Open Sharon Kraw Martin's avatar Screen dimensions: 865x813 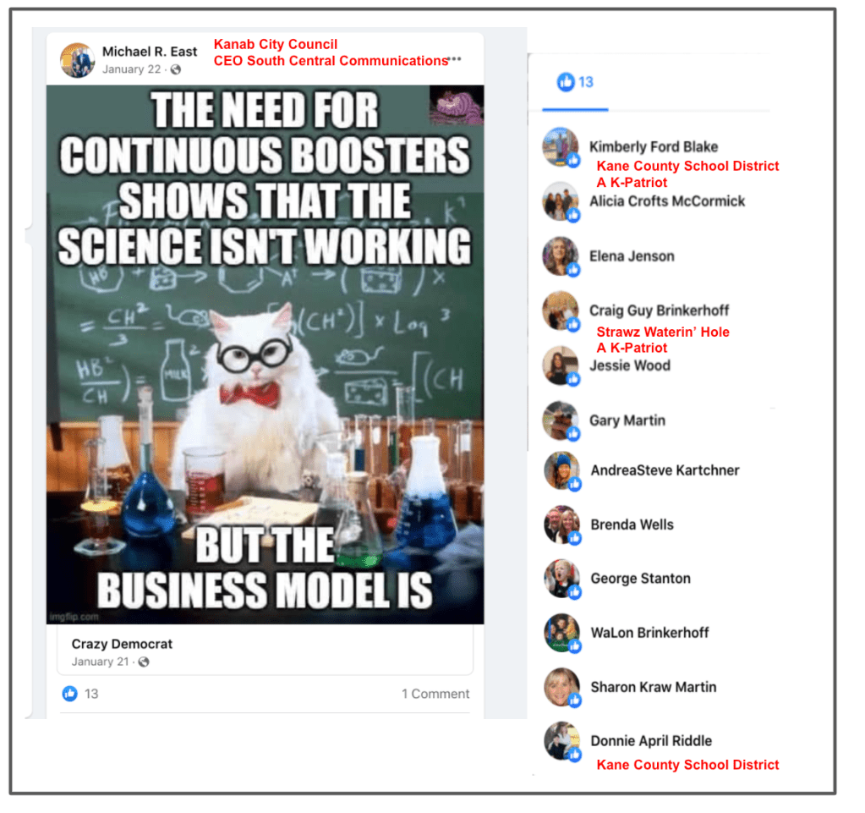point(562,687)
